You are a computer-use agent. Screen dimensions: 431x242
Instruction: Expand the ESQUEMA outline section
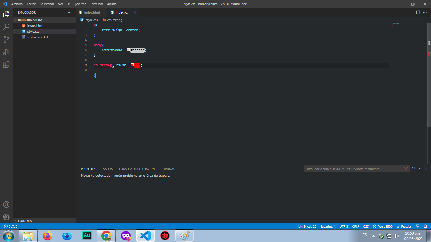pyautogui.click(x=44, y=221)
